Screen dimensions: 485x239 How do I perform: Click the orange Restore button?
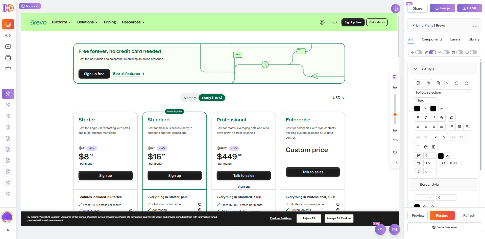point(442,215)
